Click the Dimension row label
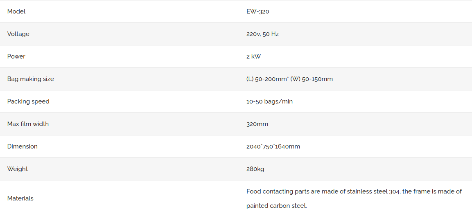 coord(23,146)
